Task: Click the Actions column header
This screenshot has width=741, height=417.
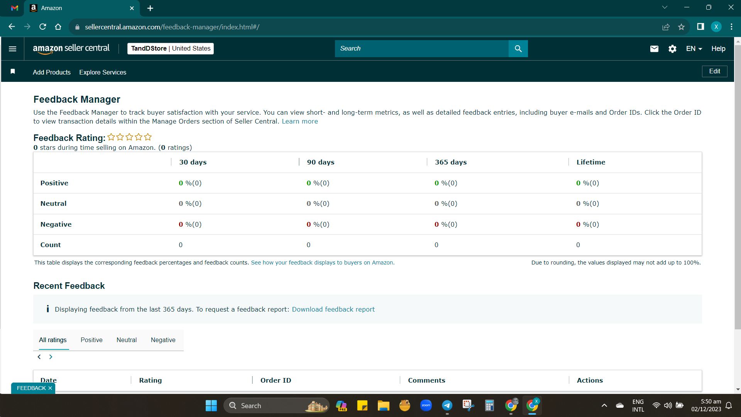Action: click(x=590, y=380)
